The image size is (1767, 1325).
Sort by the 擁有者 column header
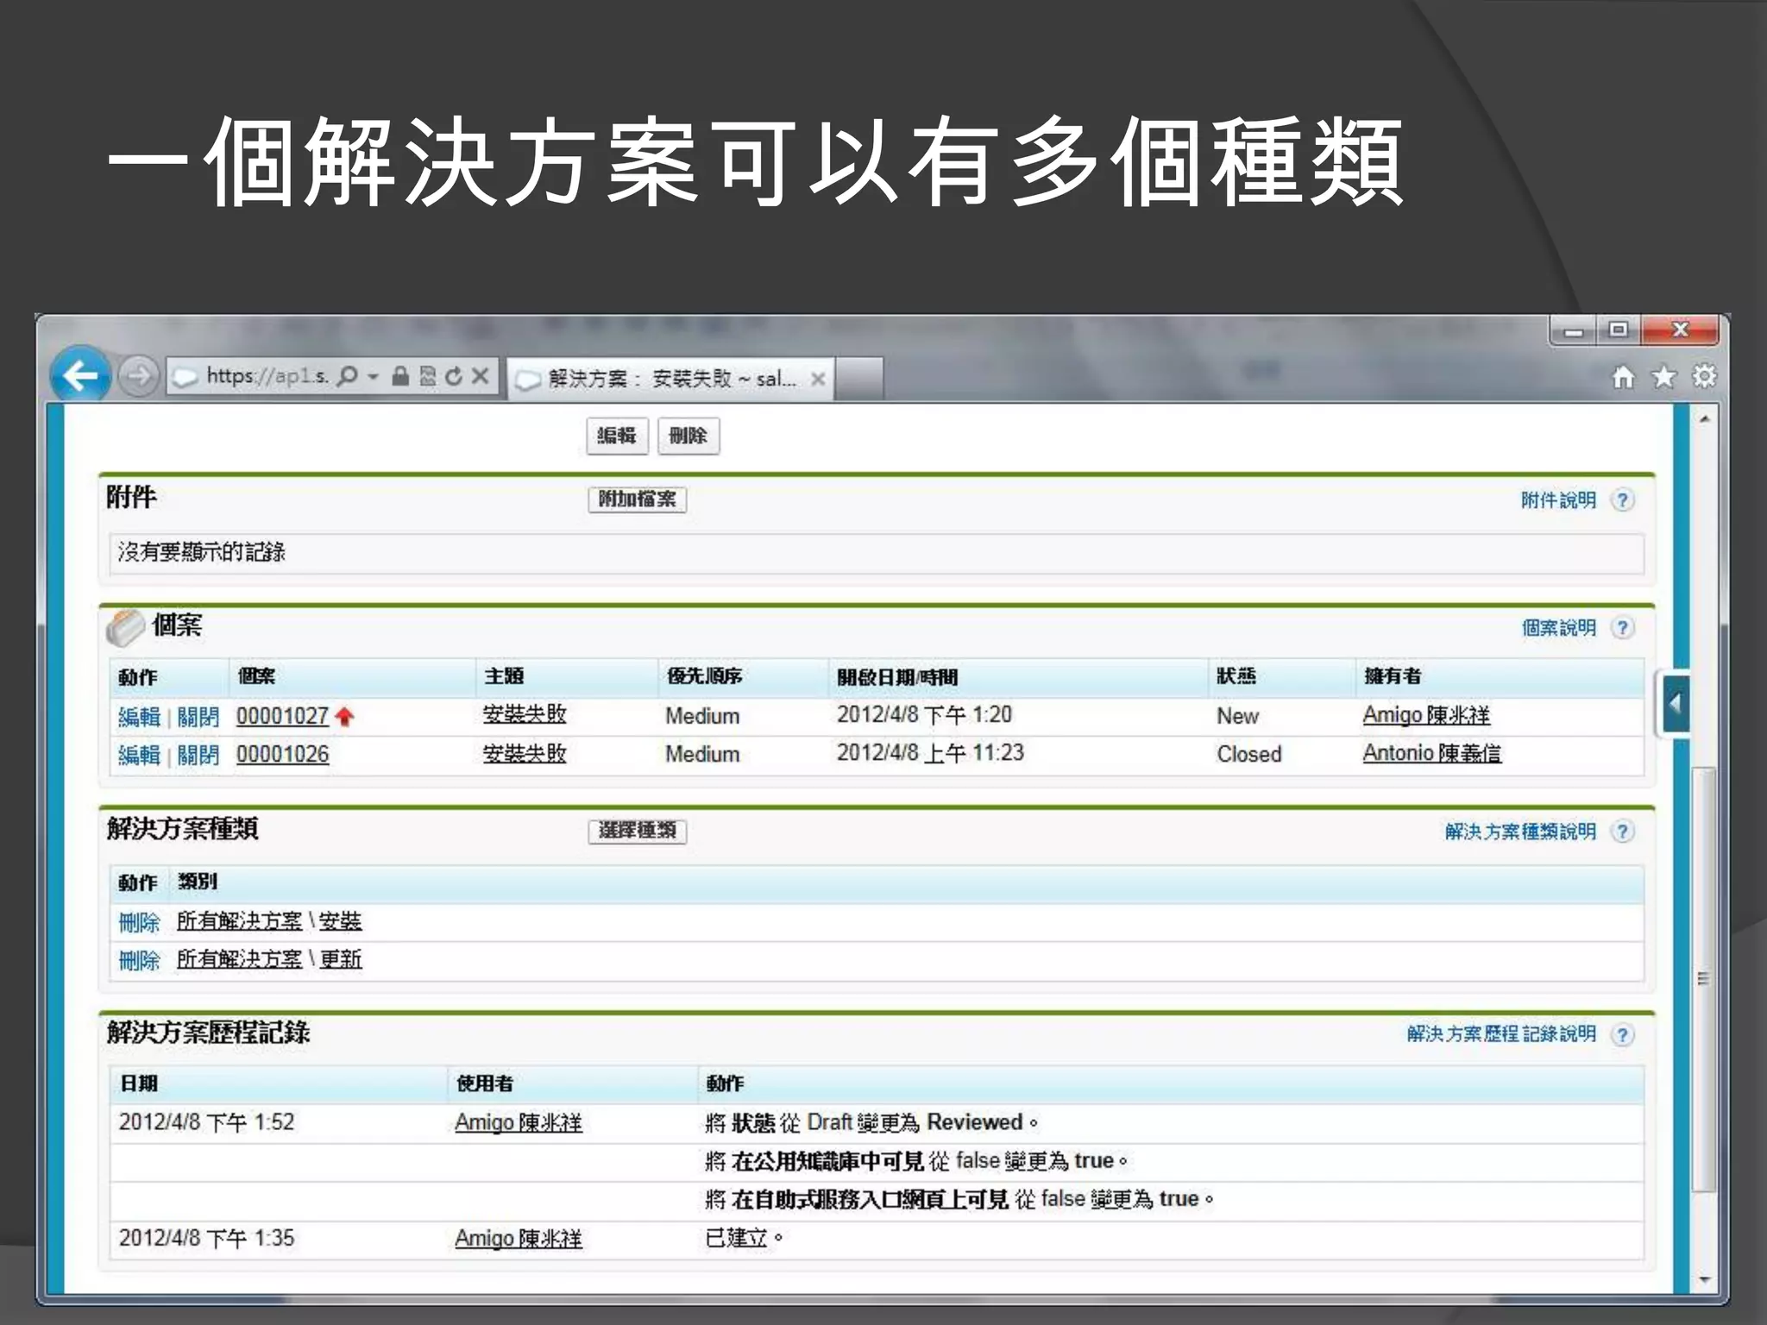[x=1393, y=676]
